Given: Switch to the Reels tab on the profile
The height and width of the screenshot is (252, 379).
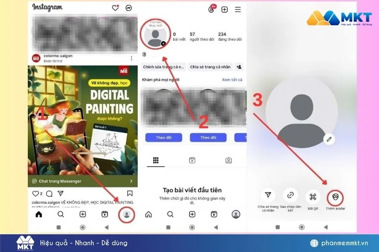Looking at the screenshot, I should coord(192,160).
